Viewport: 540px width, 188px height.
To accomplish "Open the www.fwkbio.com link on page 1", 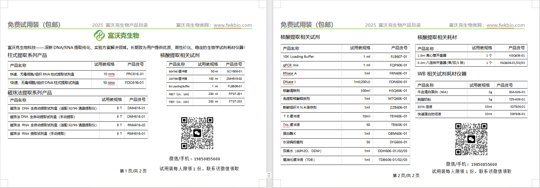I will pyautogui.click(x=233, y=25).
